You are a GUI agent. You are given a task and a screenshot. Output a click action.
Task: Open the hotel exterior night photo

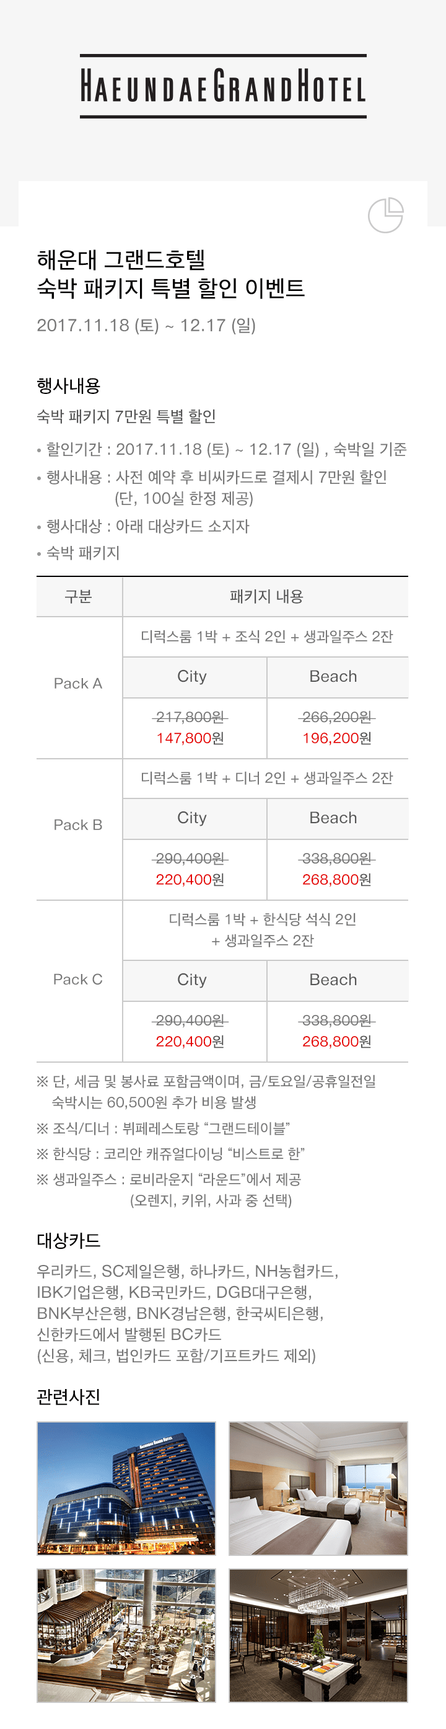click(127, 1488)
